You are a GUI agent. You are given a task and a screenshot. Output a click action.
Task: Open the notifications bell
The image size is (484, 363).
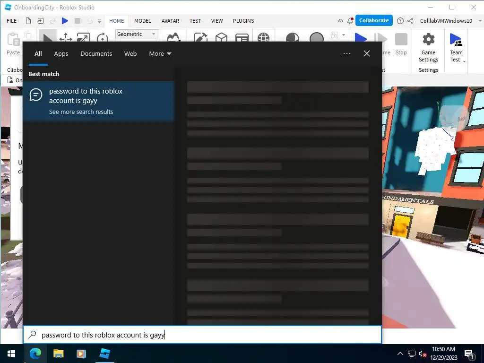point(350,21)
